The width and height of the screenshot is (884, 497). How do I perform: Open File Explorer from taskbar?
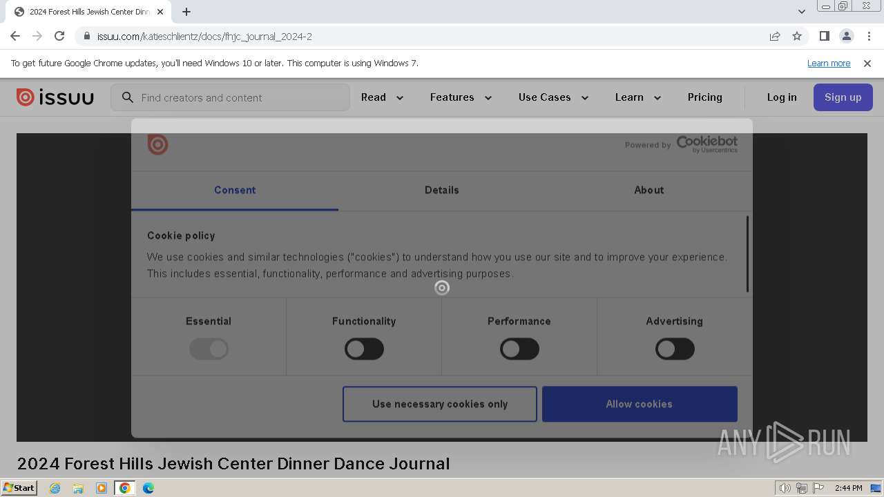(x=78, y=488)
